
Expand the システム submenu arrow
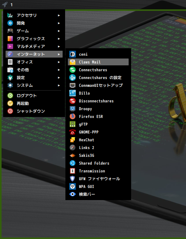click(59, 85)
